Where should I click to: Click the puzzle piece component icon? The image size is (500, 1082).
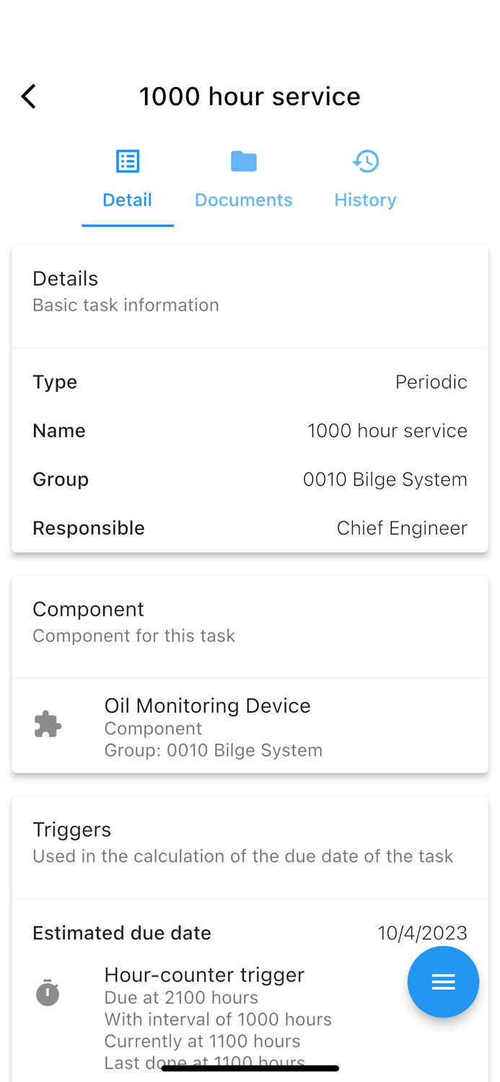tap(48, 724)
